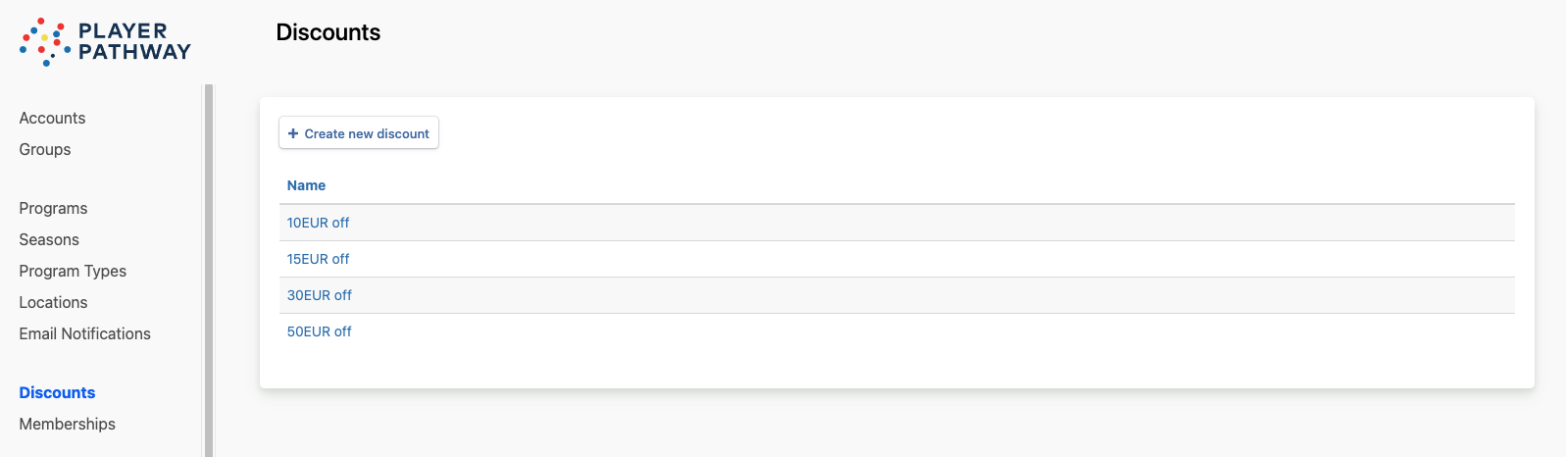Open the 15EUR off discount
Image resolution: width=1566 pixels, height=457 pixels.
pos(318,259)
